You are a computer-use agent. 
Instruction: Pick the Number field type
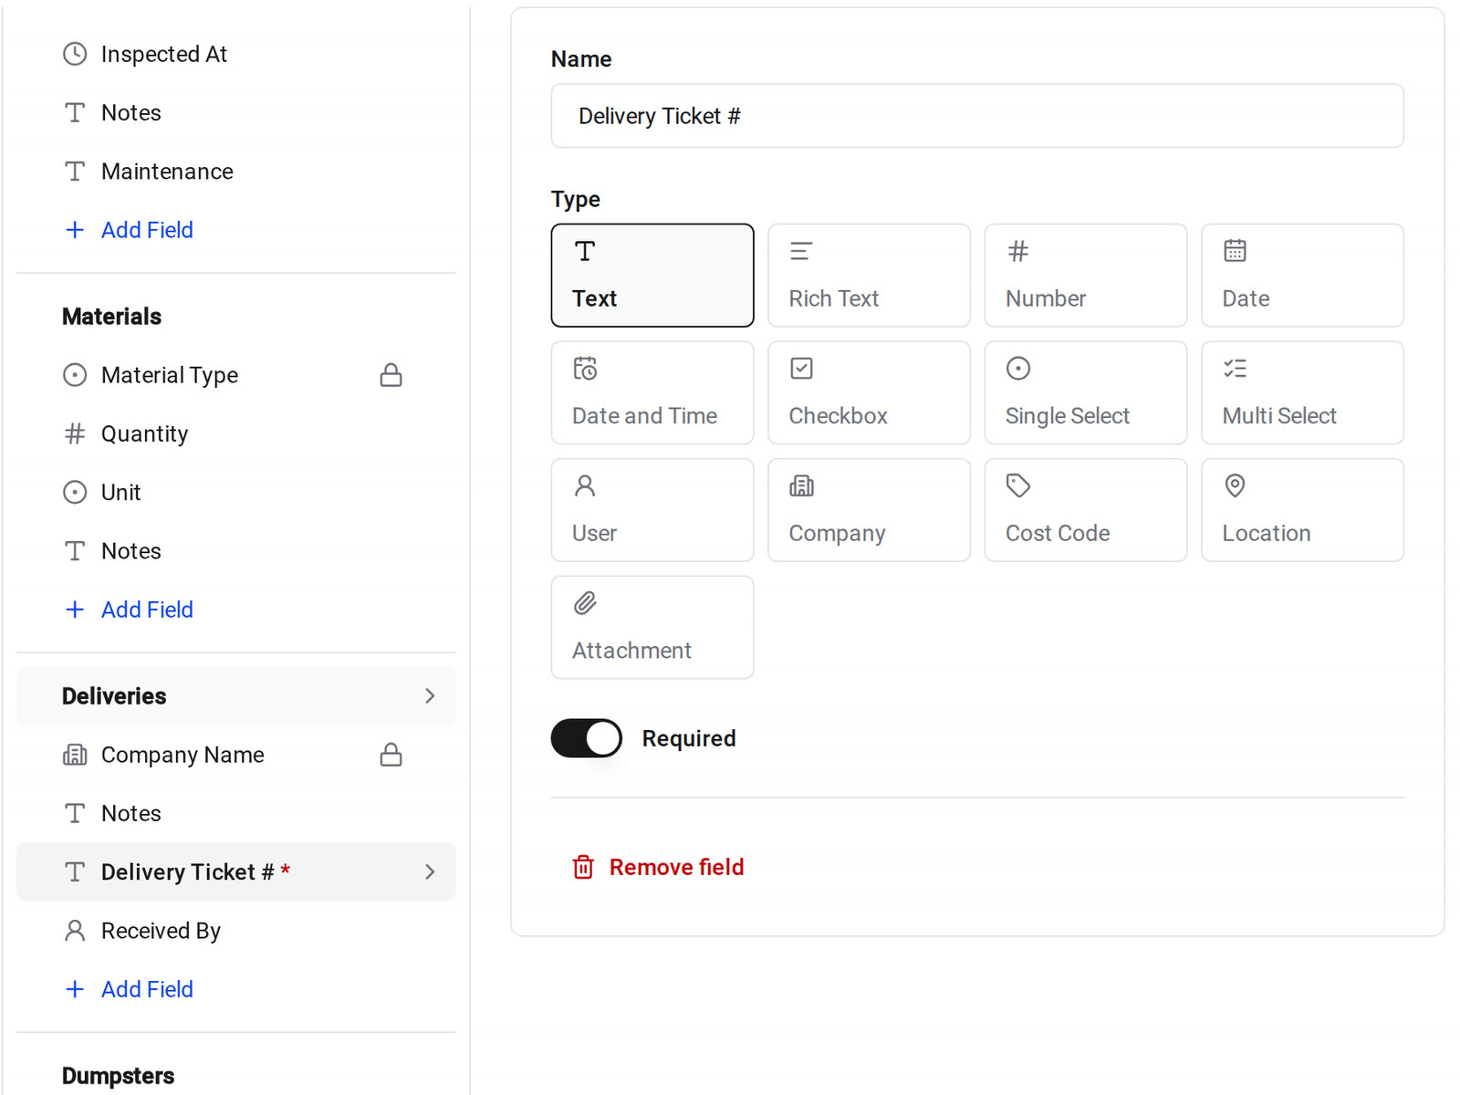tap(1086, 275)
